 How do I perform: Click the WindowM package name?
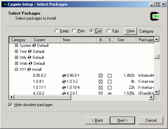pos(146,75)
